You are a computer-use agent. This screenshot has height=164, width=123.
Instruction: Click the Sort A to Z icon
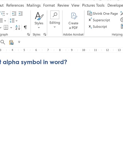[x=18, y=27]
